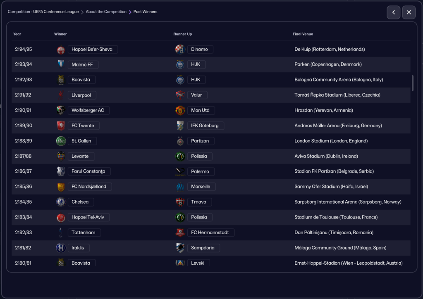
Task: Click the St. Gallen green badge
Action: (61, 141)
